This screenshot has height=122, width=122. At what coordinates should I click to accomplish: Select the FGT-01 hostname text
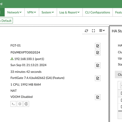(x=16, y=45)
